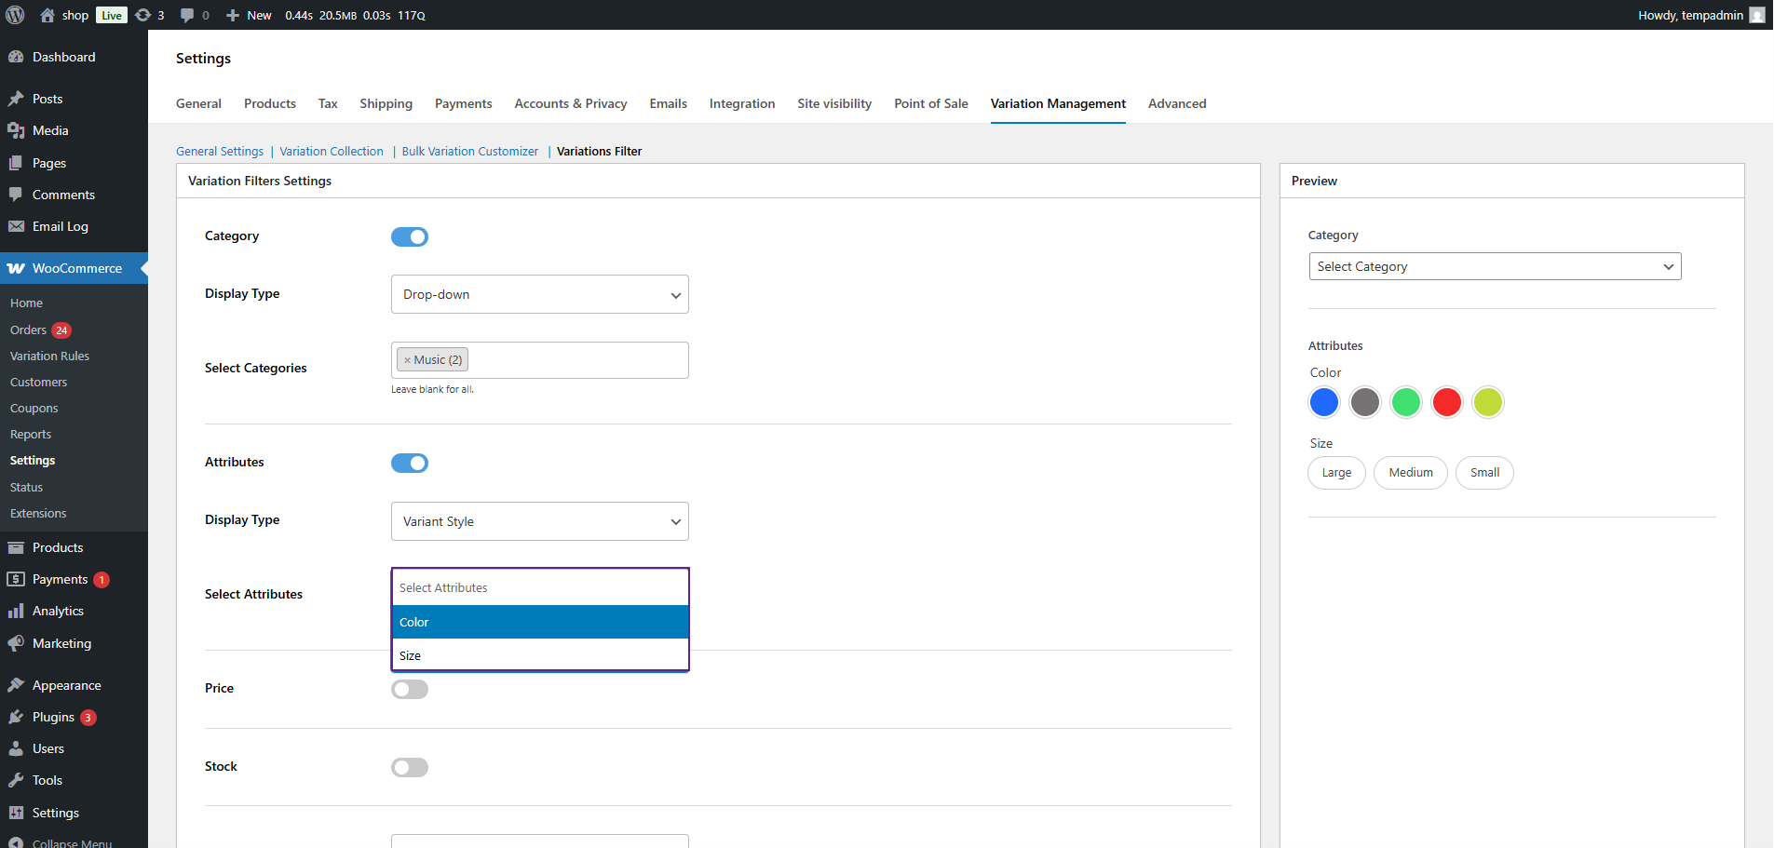Go to the Variation Collection link

tap(332, 151)
